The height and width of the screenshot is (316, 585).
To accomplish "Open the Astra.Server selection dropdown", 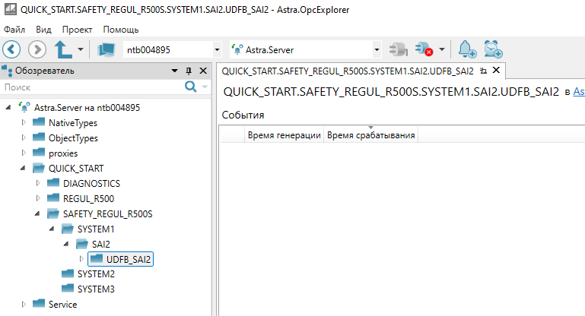I will coord(377,50).
